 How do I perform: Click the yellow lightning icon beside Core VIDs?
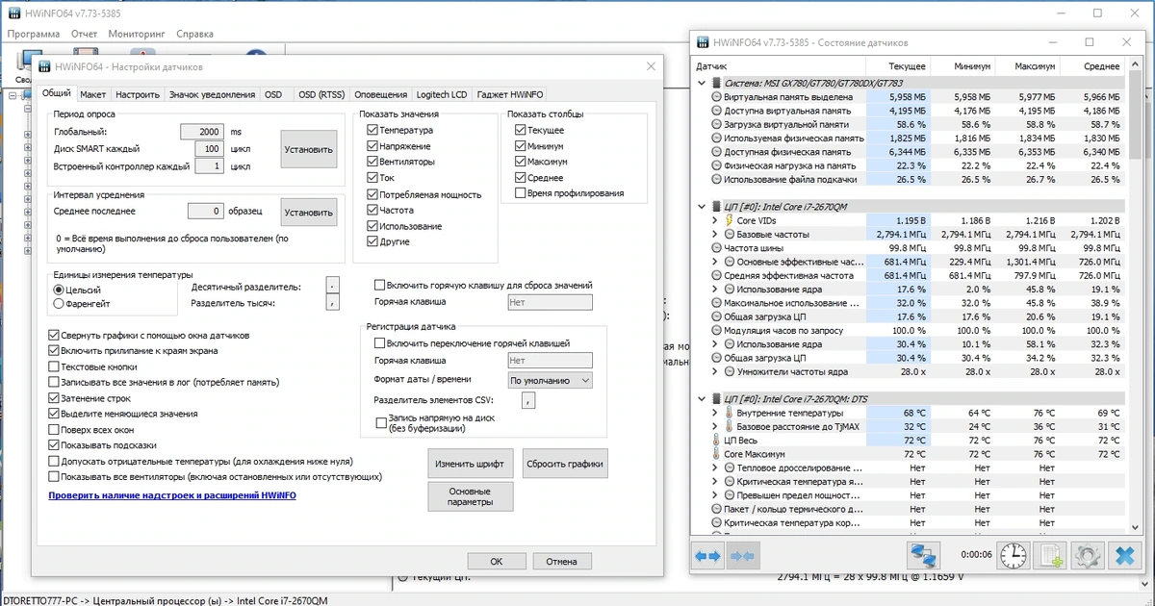point(729,220)
